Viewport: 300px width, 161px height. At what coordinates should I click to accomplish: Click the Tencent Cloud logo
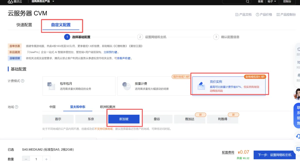click(x=15, y=2)
